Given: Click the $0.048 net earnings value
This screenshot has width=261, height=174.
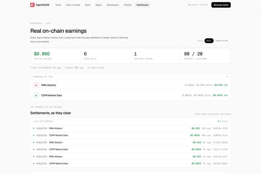Looking at the screenshot, I should pos(221,85).
